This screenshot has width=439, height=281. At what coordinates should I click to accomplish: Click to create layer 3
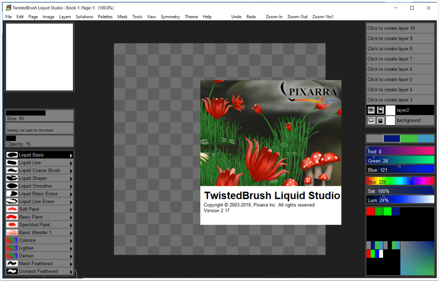pos(400,100)
